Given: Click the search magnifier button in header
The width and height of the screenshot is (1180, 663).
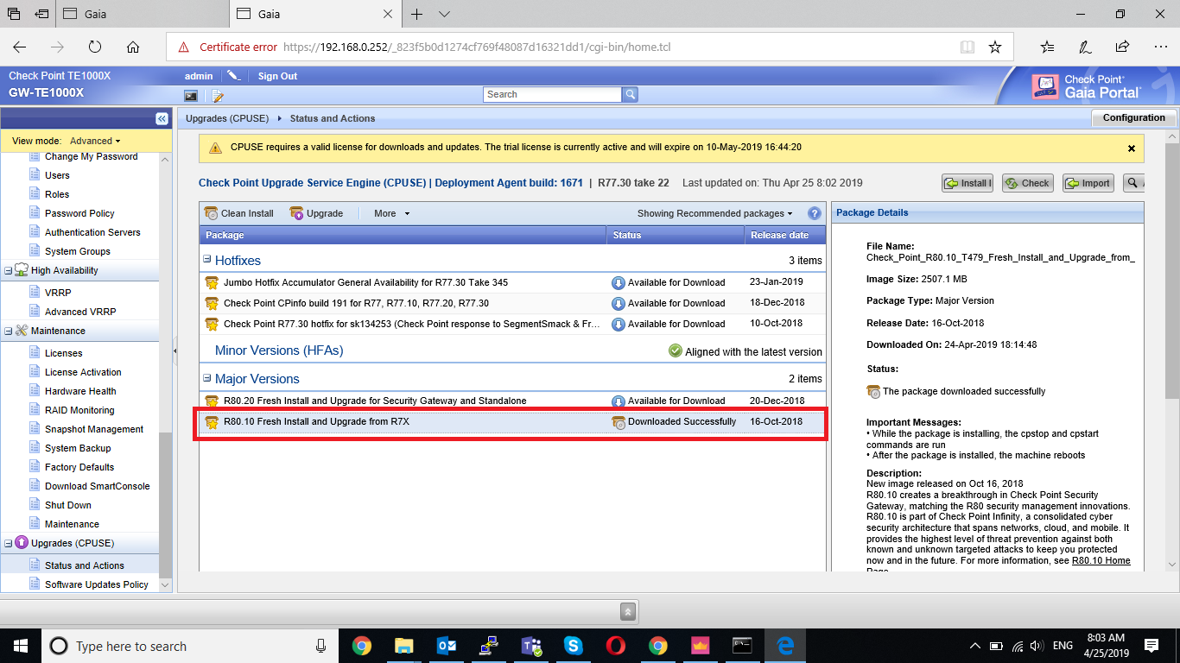Looking at the screenshot, I should [x=631, y=94].
